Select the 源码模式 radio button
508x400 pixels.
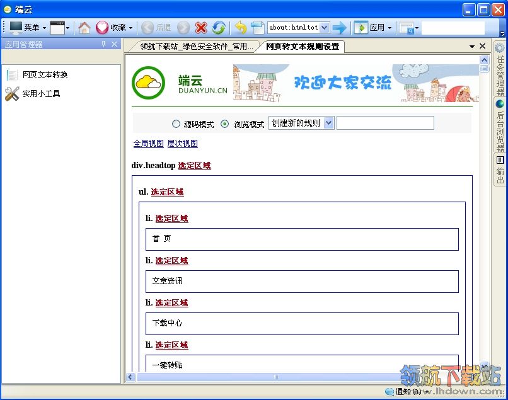pyautogui.click(x=176, y=124)
